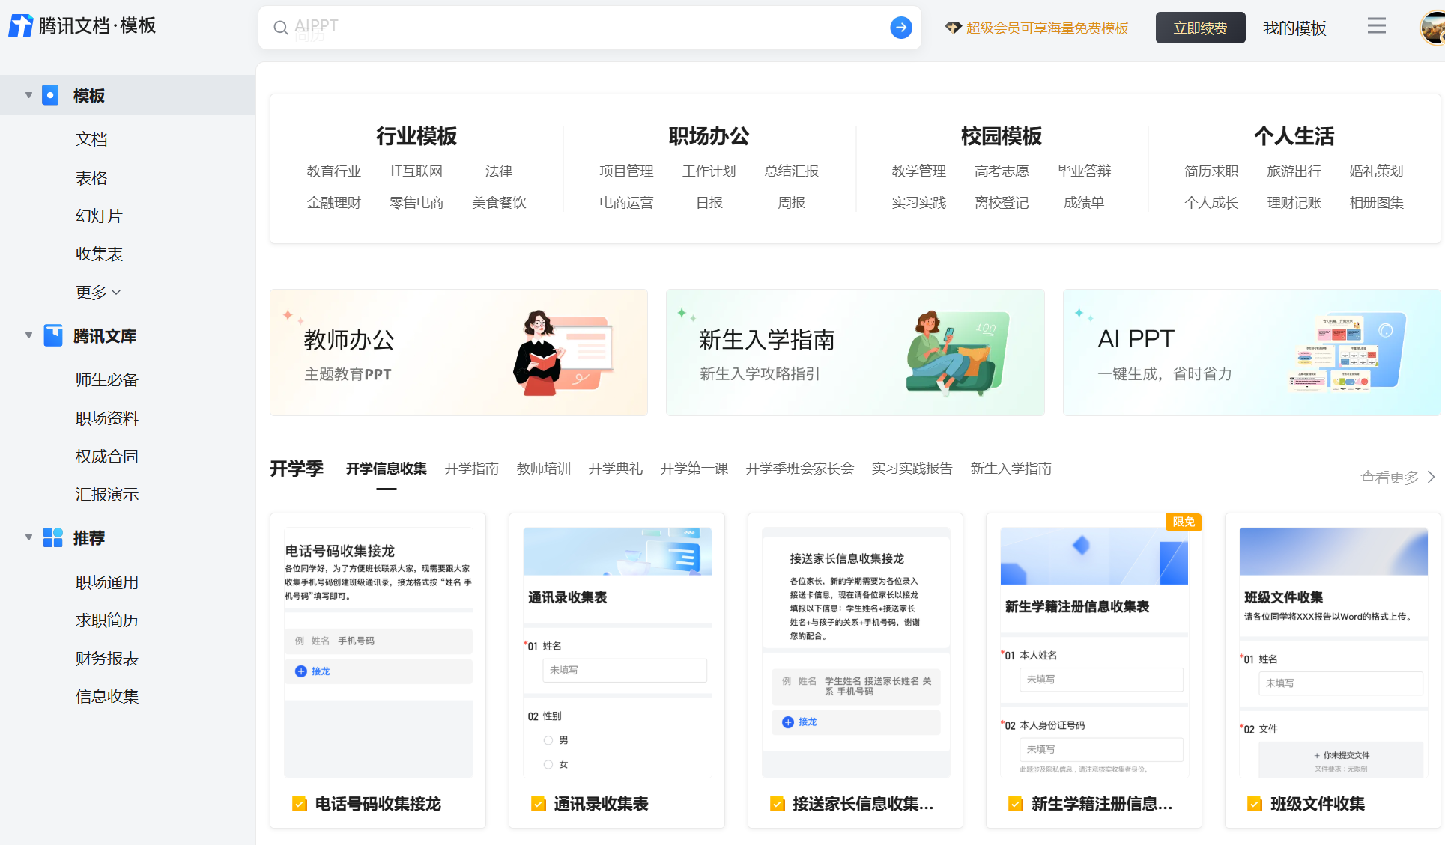Viewport: 1445px width, 845px height.
Task: Select 求职简历 in the sidebar
Action: coord(107,620)
